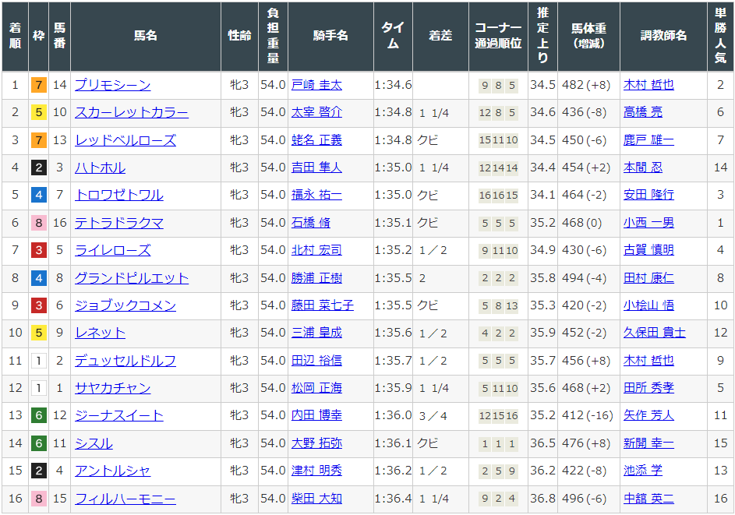Click orange bracket 7 badge for プリモシーン
The width and height of the screenshot is (735, 515).
point(39,85)
